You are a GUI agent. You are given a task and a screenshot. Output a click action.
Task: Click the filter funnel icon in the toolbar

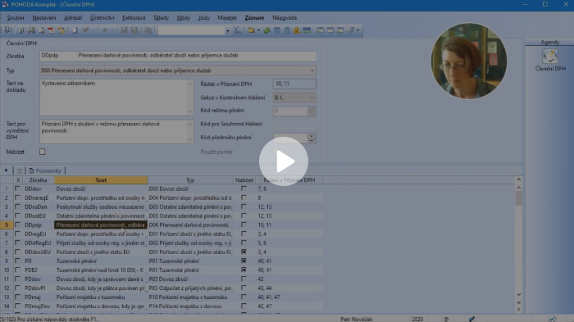[238, 30]
